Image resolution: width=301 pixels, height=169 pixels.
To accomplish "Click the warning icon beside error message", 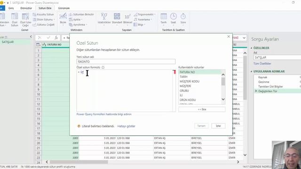I will (x=79, y=126).
